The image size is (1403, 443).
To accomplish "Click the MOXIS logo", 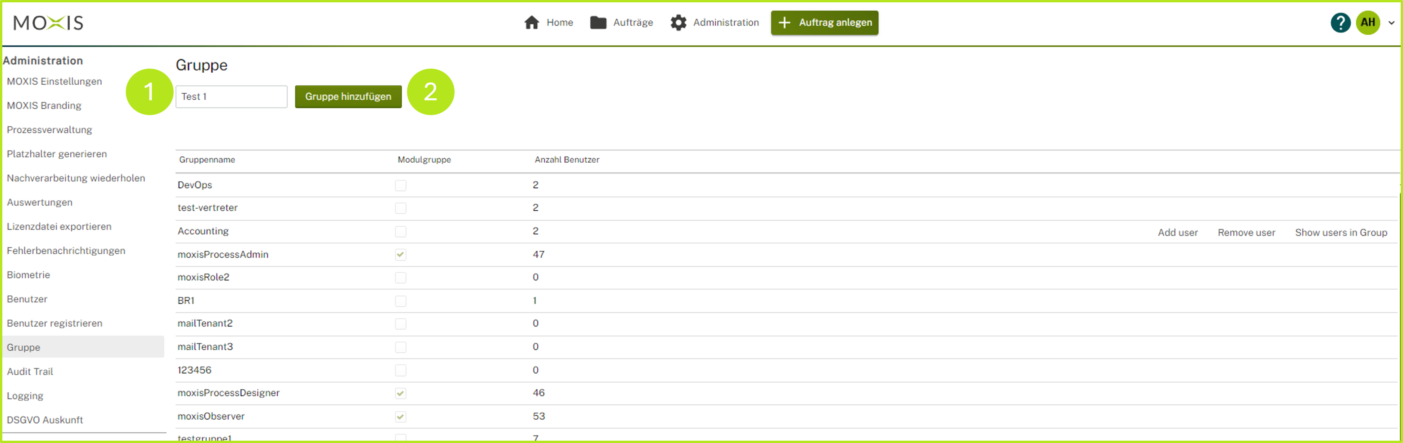I will click(49, 22).
